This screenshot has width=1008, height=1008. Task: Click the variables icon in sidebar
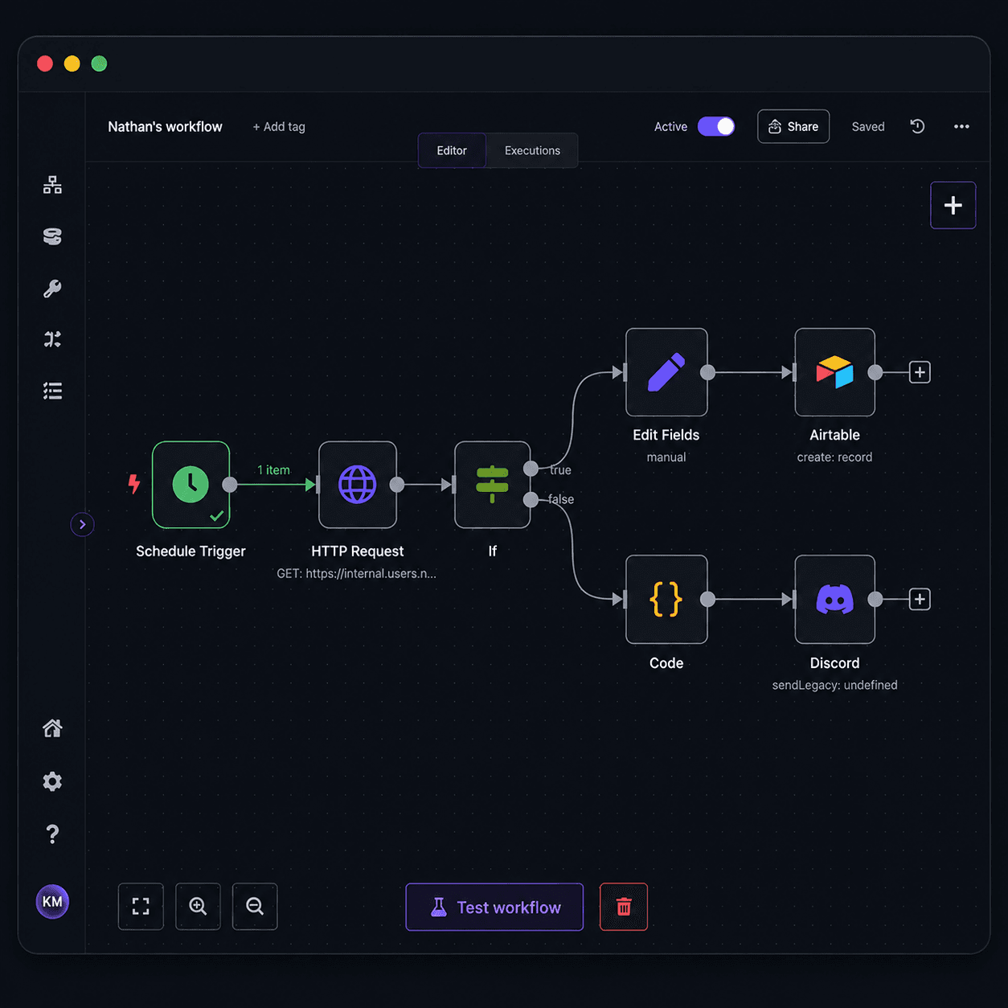pyautogui.click(x=52, y=339)
